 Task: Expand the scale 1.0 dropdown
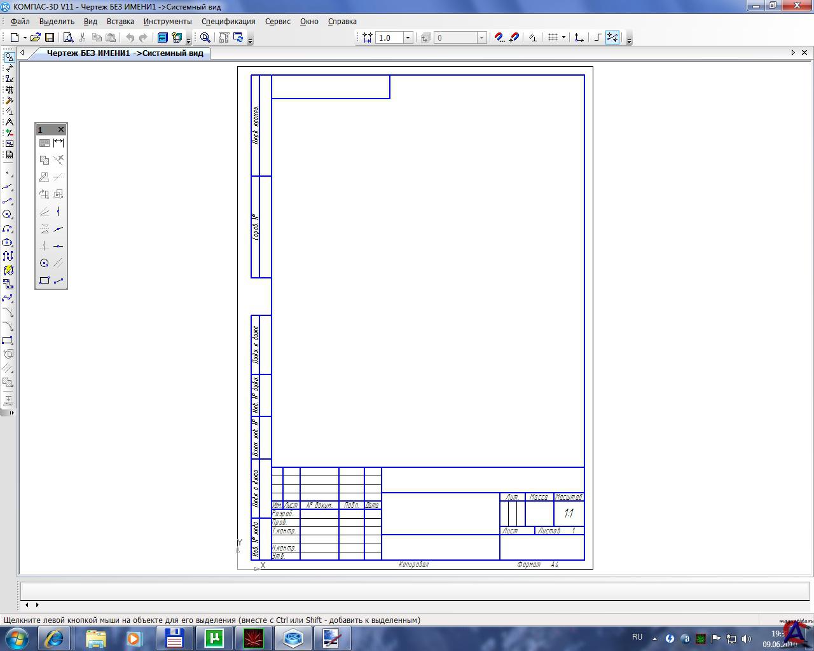408,38
